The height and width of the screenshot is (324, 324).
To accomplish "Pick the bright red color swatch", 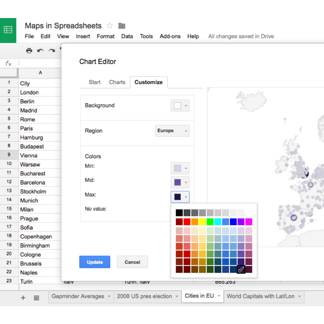I will click(x=187, y=221).
